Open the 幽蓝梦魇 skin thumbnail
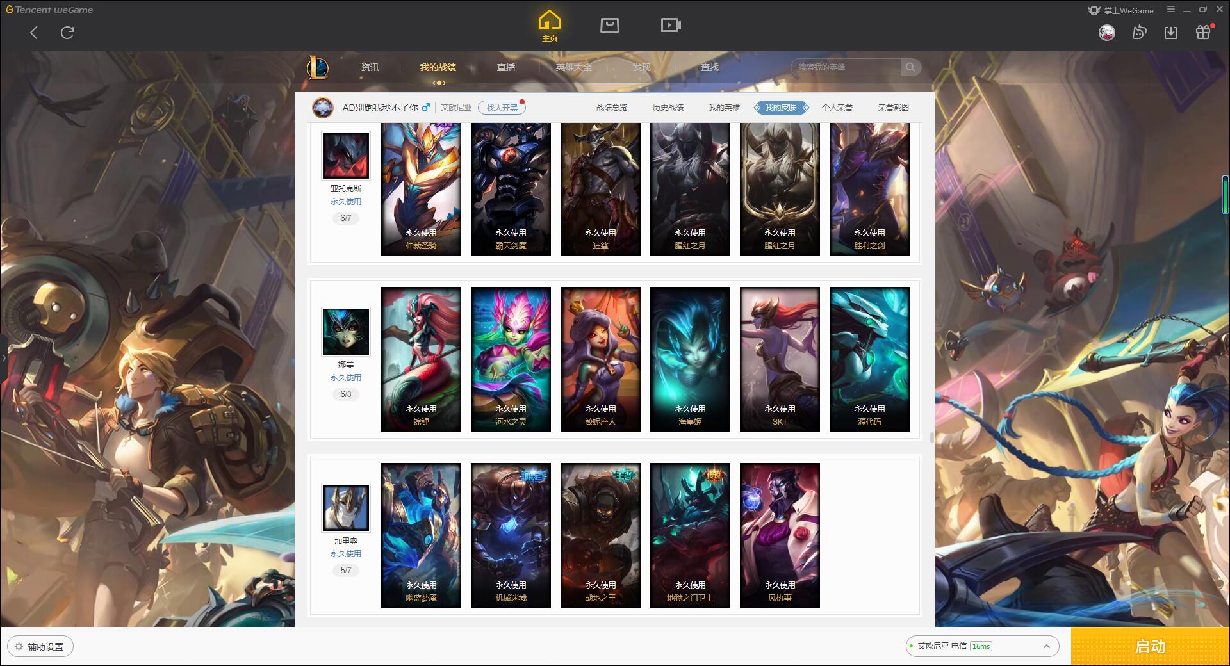 click(421, 535)
